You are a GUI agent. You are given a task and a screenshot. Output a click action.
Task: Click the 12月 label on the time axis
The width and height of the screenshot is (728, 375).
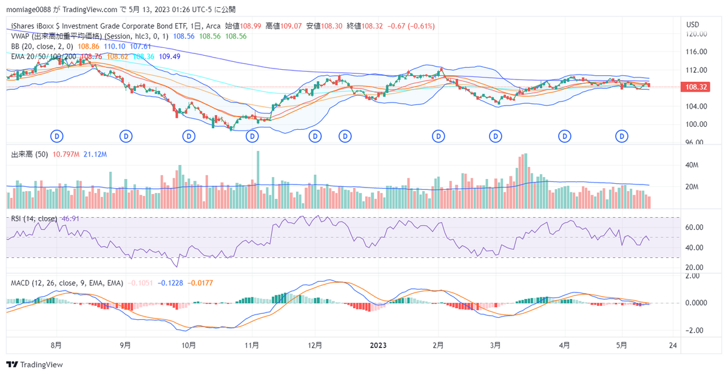[314, 345]
